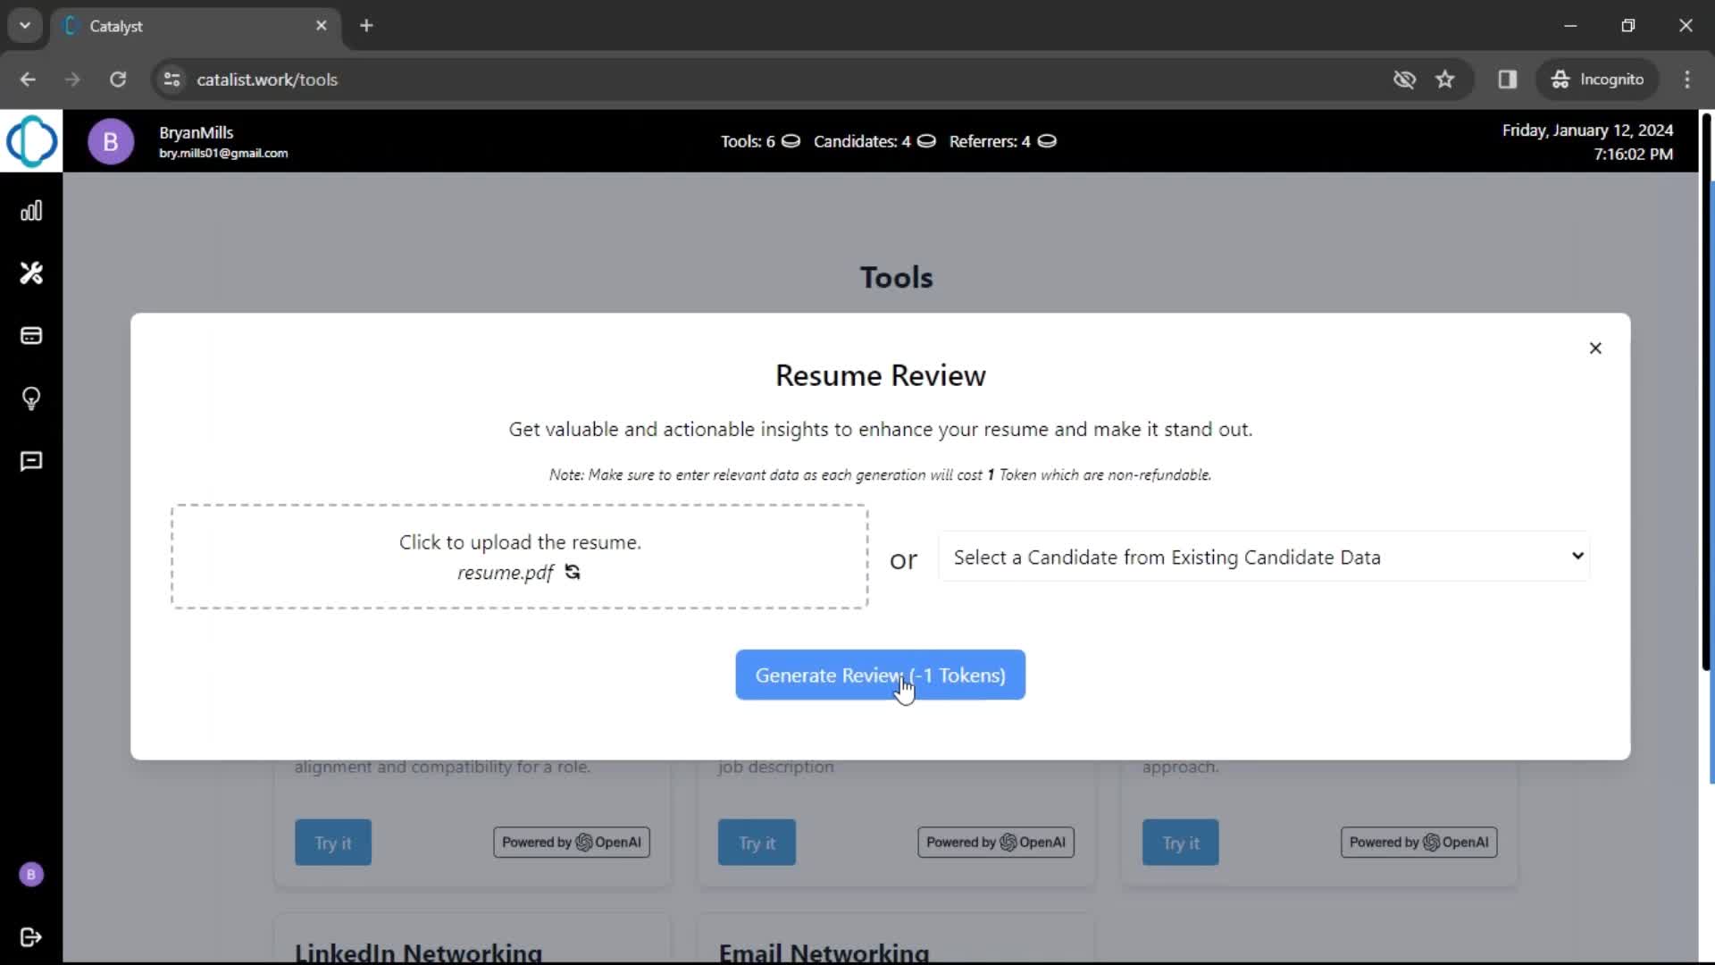Click the first Try it button below
Image resolution: width=1715 pixels, height=965 pixels.
[332, 843]
